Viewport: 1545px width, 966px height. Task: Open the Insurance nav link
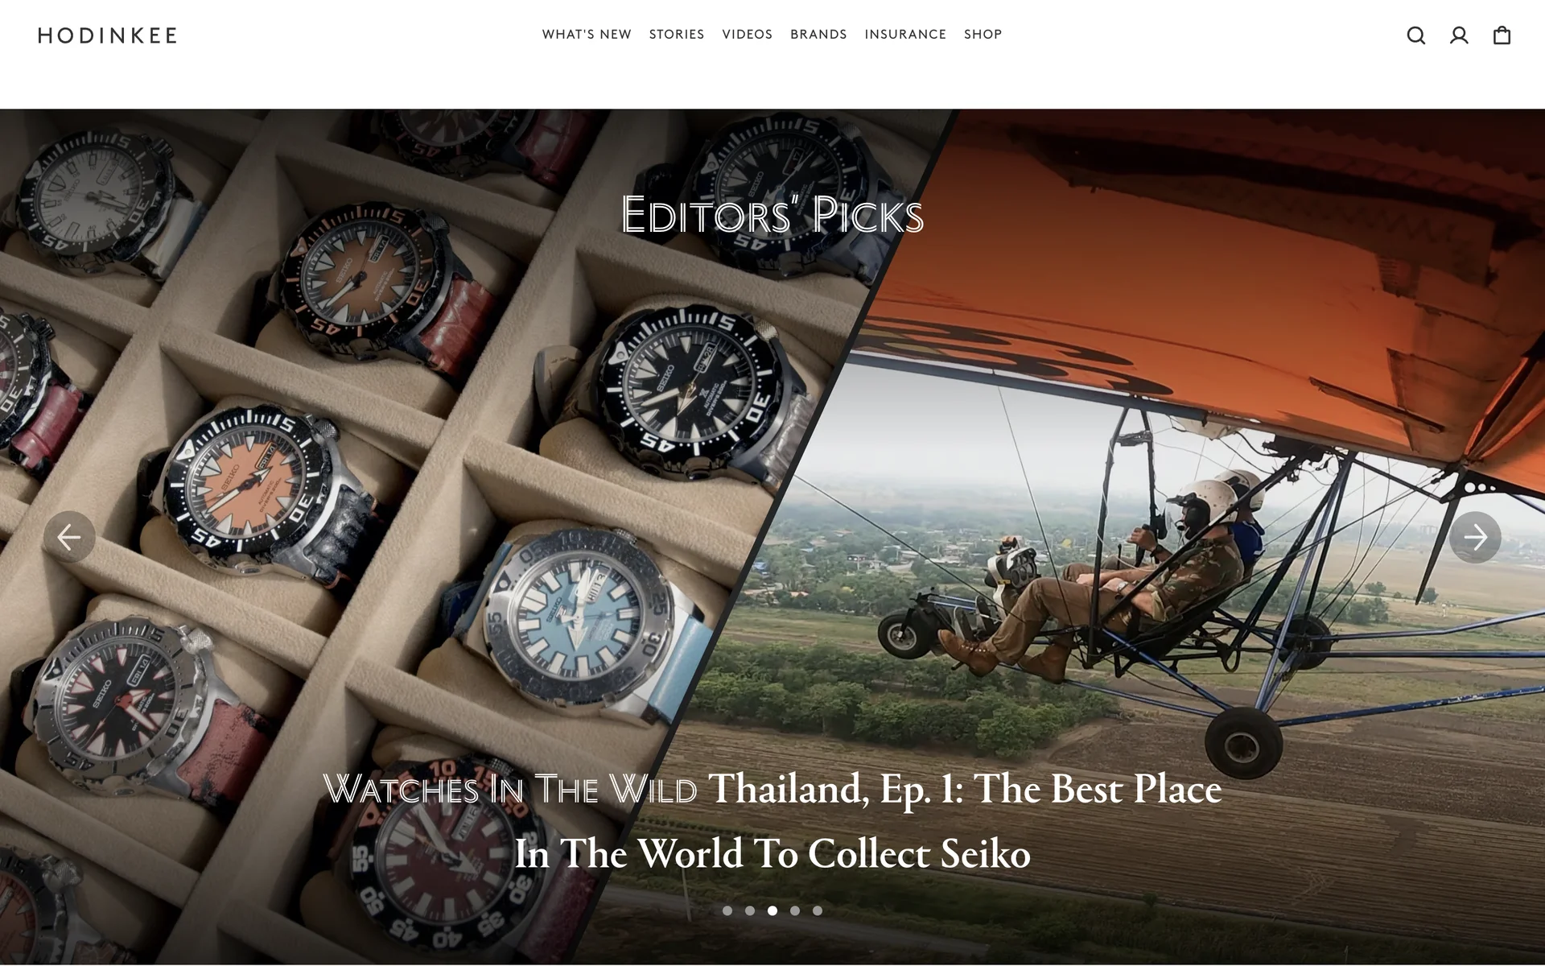[905, 35]
